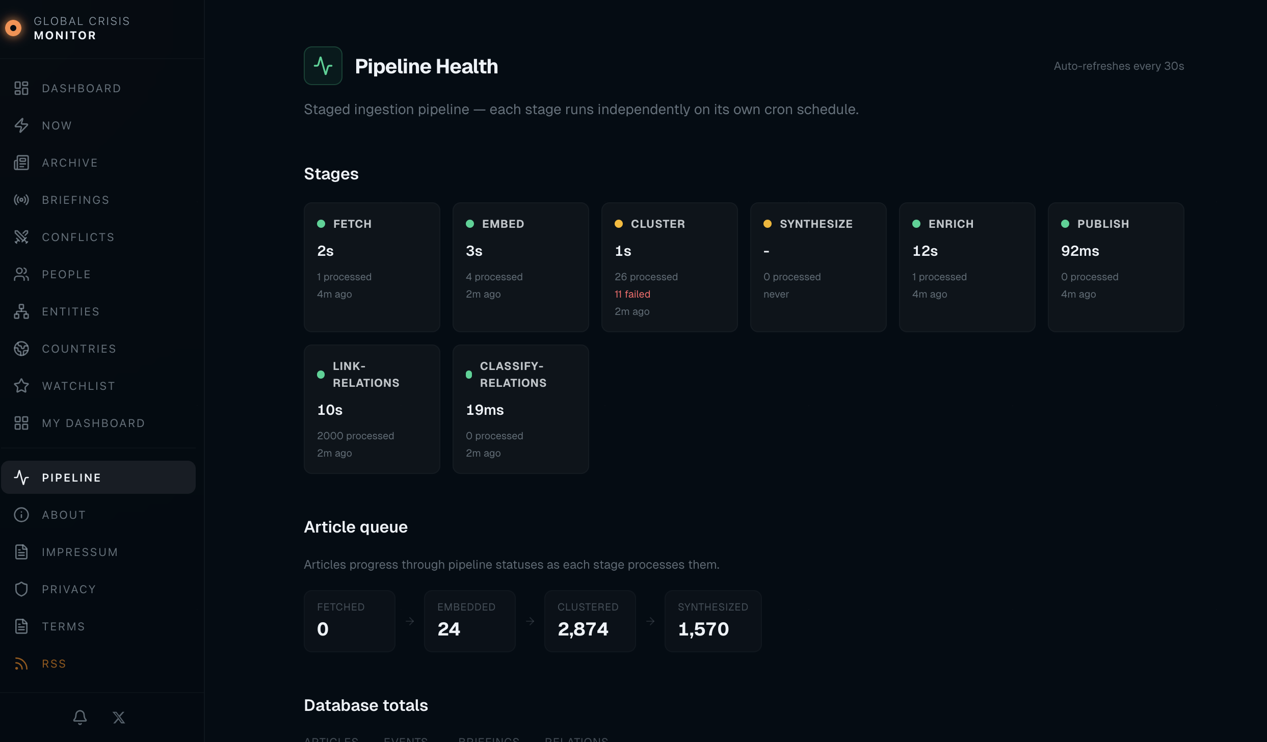The height and width of the screenshot is (742, 1267).
Task: Click the Global Crisis Monitor logo
Action: click(66, 28)
